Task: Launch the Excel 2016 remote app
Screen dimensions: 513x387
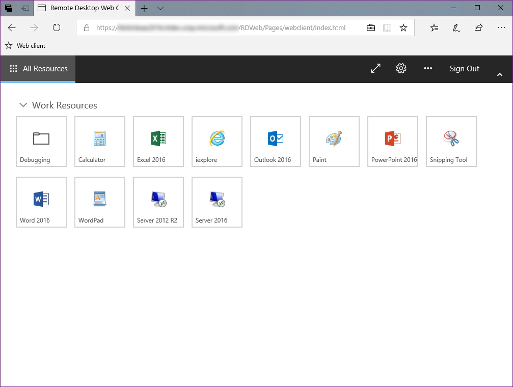Action: (x=158, y=141)
